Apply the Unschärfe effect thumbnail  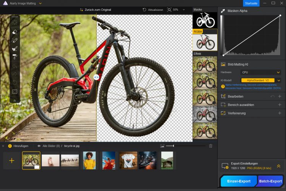click(x=205, y=98)
